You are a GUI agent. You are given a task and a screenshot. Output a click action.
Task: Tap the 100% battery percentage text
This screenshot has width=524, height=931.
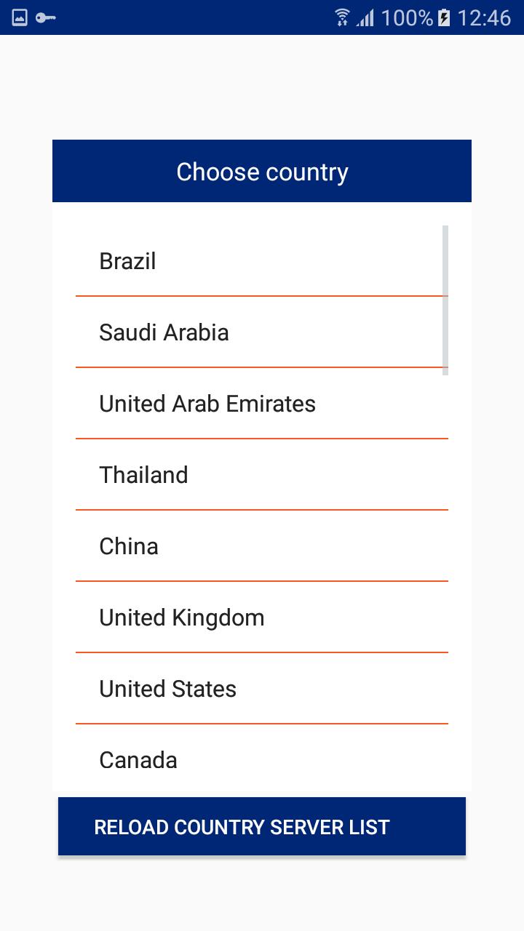(x=407, y=17)
